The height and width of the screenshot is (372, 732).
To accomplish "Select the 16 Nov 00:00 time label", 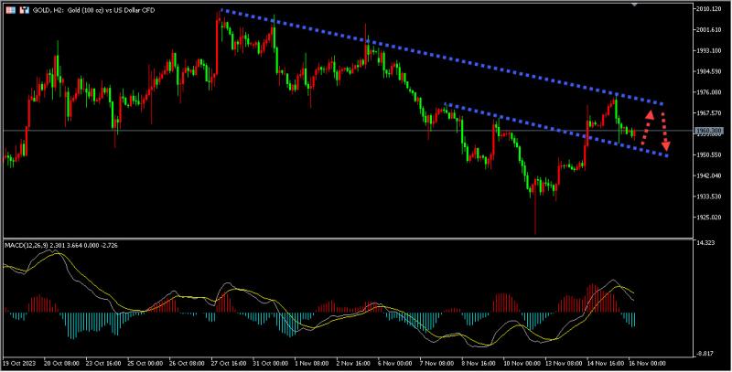I will click(648, 363).
